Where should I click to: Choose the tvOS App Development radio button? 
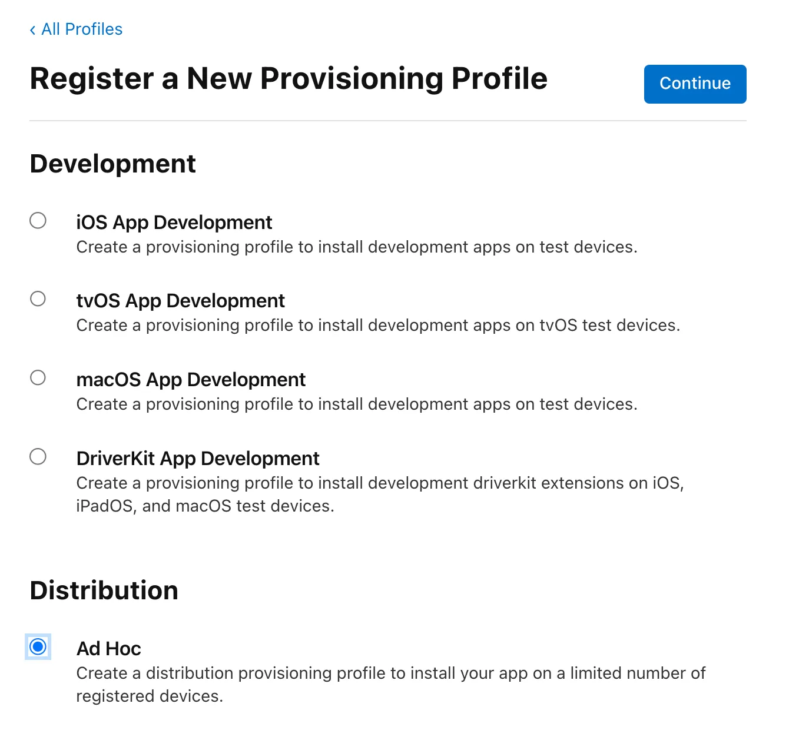click(x=38, y=299)
